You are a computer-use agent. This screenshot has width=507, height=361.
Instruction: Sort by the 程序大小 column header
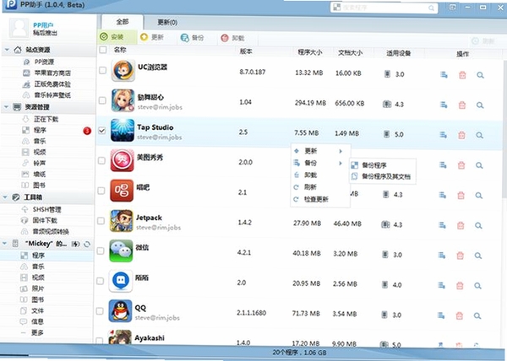[310, 52]
